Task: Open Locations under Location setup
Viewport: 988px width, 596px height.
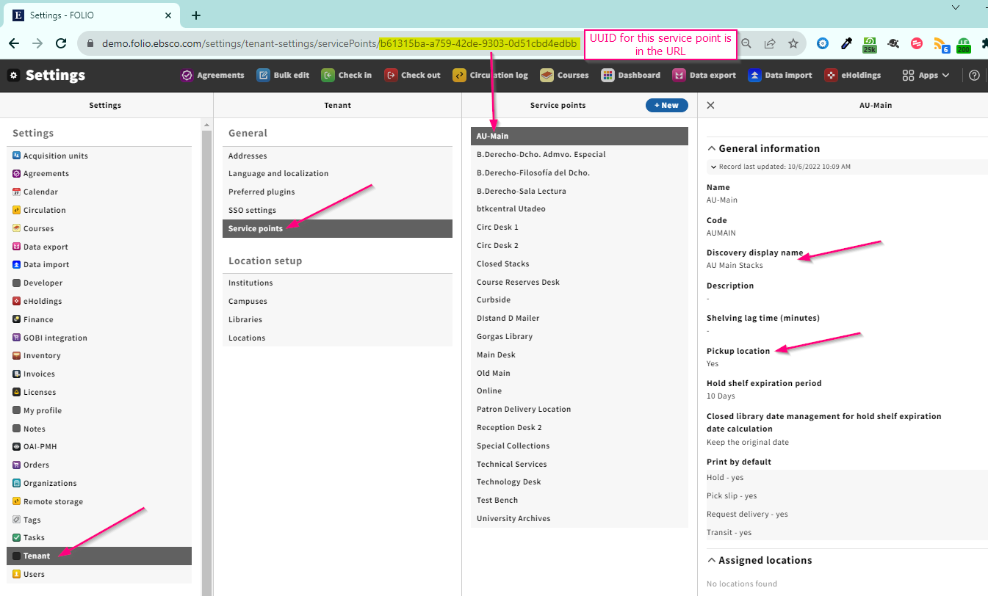Action: (x=247, y=338)
